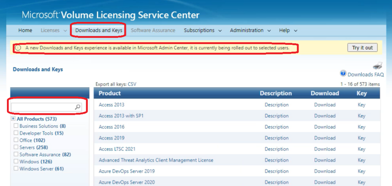Check the Office filter checkbox

[x=16, y=140]
